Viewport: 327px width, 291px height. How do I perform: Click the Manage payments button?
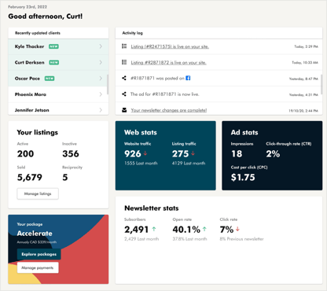[38, 267]
